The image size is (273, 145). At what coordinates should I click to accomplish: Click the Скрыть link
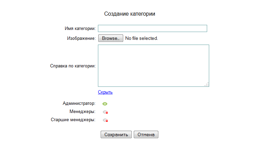[105, 92]
